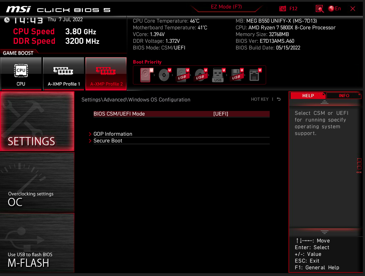The image size is (365, 276).
Task: Click the ESC: Exit hint
Action: (307, 261)
